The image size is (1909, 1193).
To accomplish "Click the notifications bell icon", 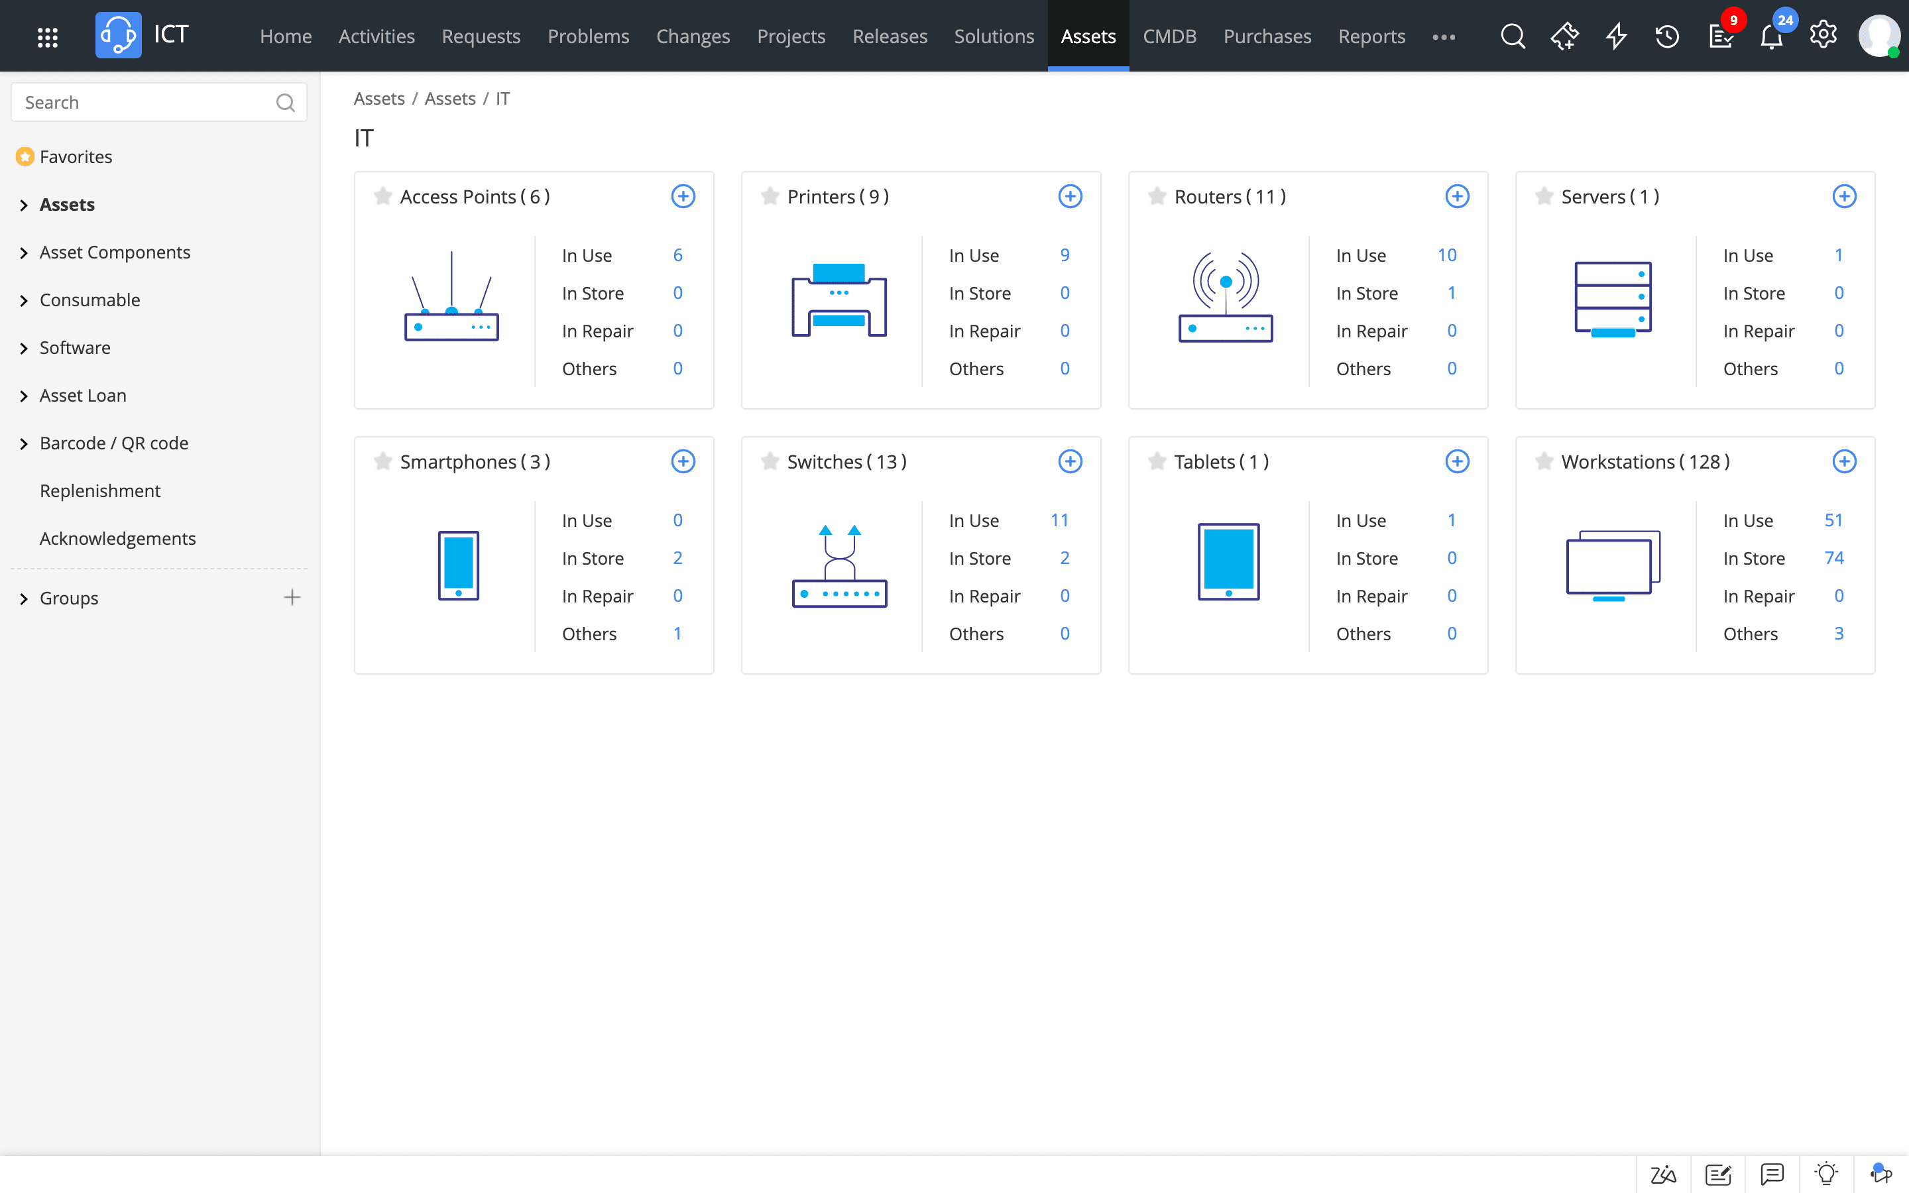I will click(x=1771, y=36).
